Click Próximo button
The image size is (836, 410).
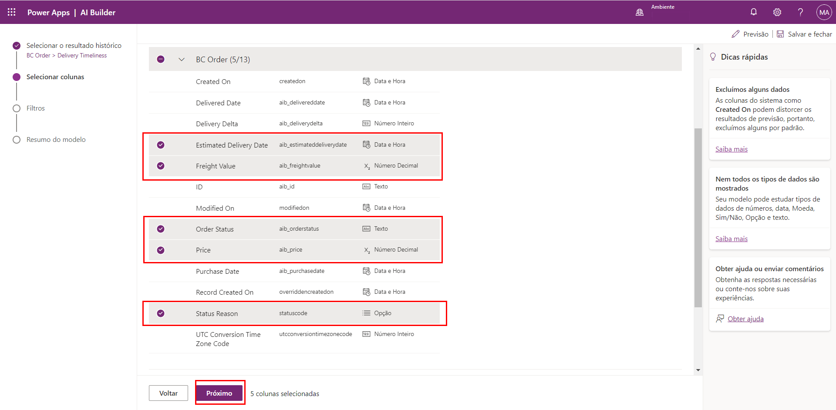point(219,393)
